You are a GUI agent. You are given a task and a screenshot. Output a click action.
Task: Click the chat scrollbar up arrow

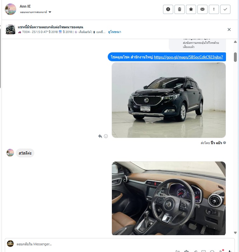click(235, 42)
